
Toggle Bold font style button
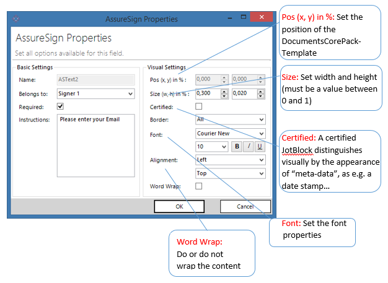pos(237,147)
